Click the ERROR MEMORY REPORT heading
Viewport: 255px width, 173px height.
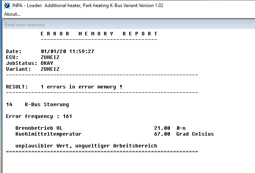(99, 34)
